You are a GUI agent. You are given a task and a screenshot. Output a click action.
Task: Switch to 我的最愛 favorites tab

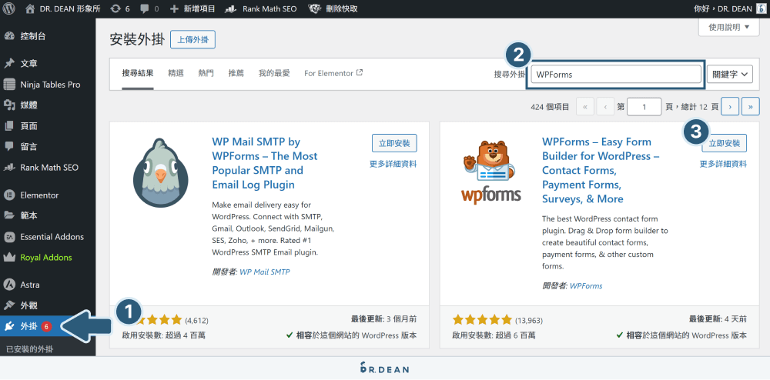(x=274, y=74)
